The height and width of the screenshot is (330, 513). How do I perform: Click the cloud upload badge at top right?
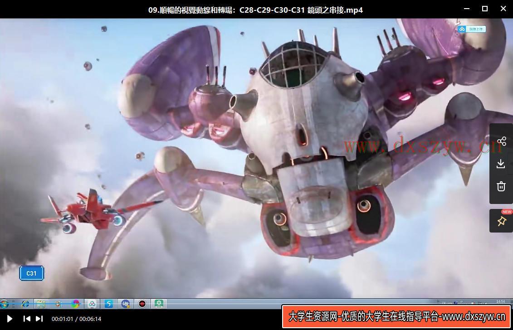tap(471, 29)
